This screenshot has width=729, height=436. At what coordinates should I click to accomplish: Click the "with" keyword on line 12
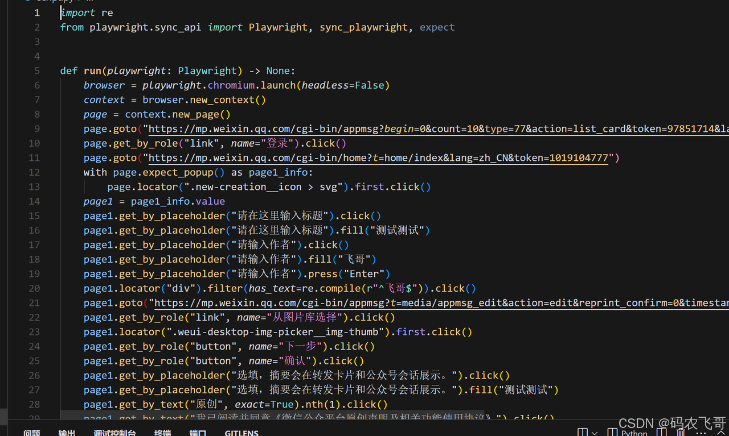[x=95, y=172]
